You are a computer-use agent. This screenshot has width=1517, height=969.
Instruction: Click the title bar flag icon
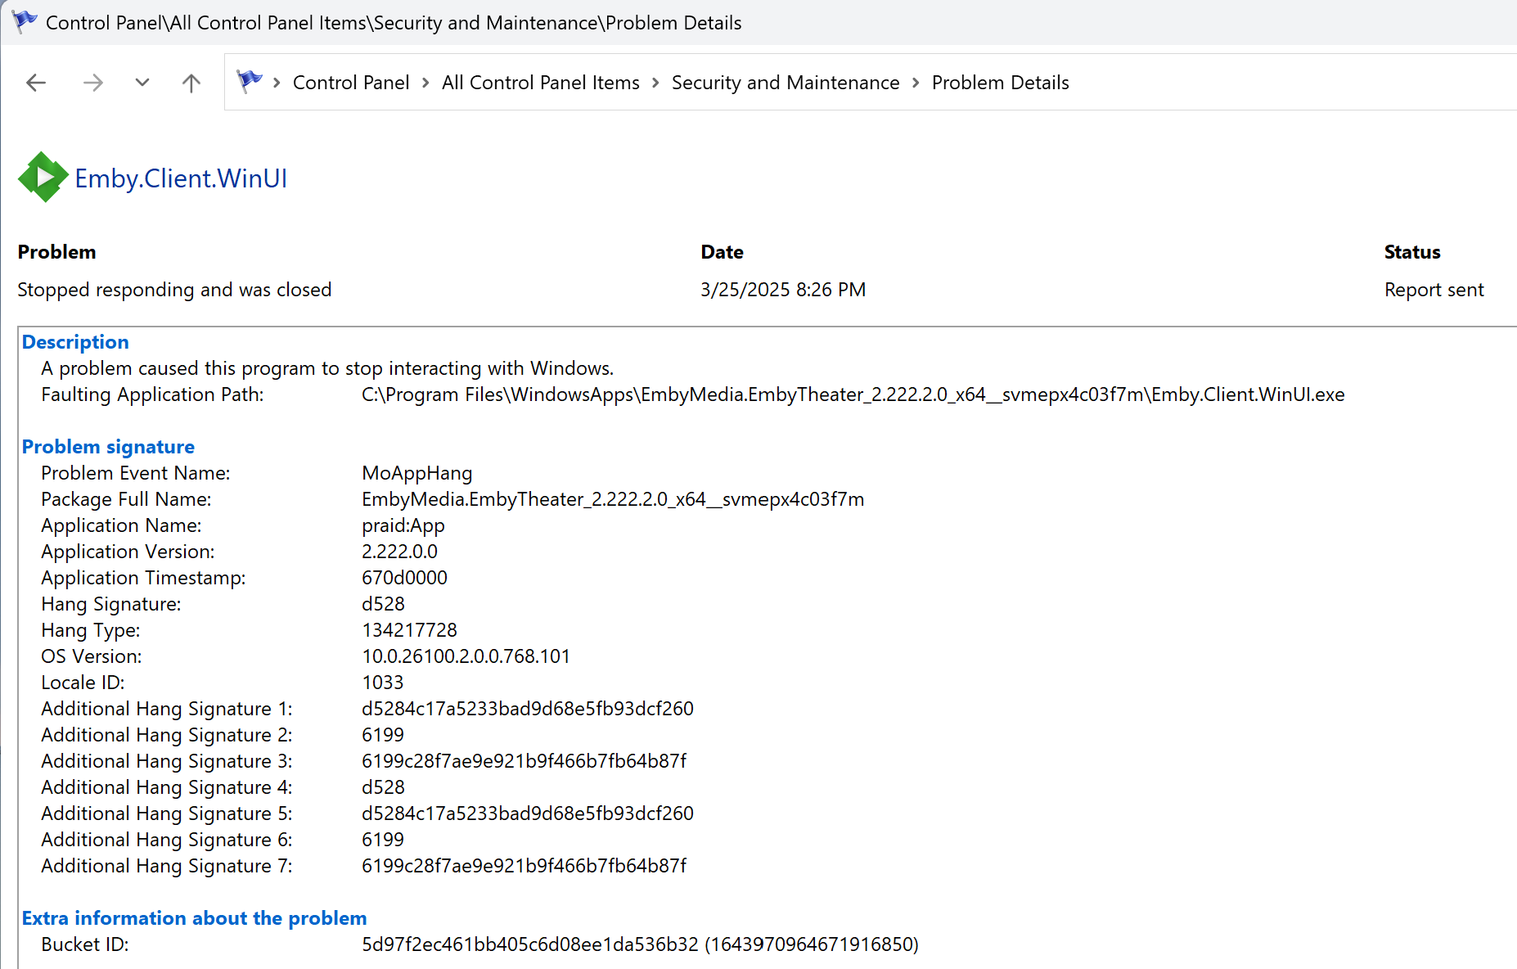(25, 22)
